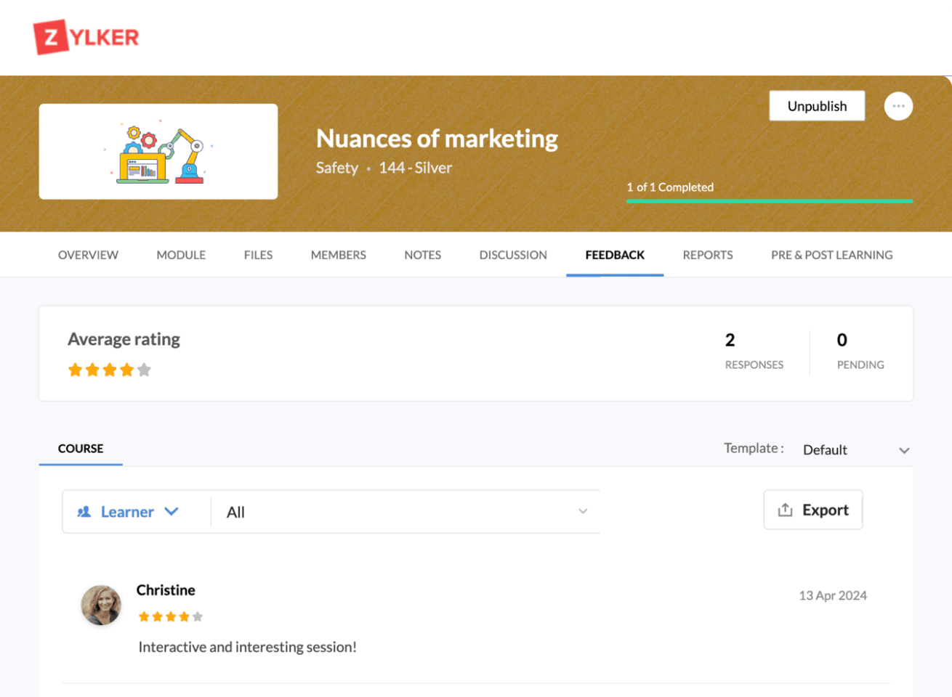Open the three-dots more options menu
The image size is (952, 697).
pyautogui.click(x=898, y=106)
